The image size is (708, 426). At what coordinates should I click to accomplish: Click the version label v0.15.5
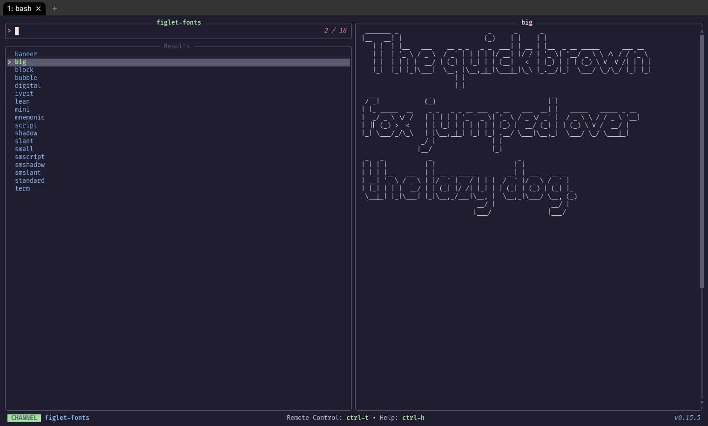687,418
